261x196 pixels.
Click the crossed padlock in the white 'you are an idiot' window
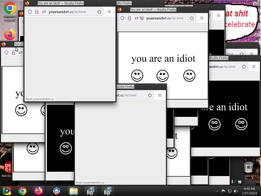click(129, 18)
